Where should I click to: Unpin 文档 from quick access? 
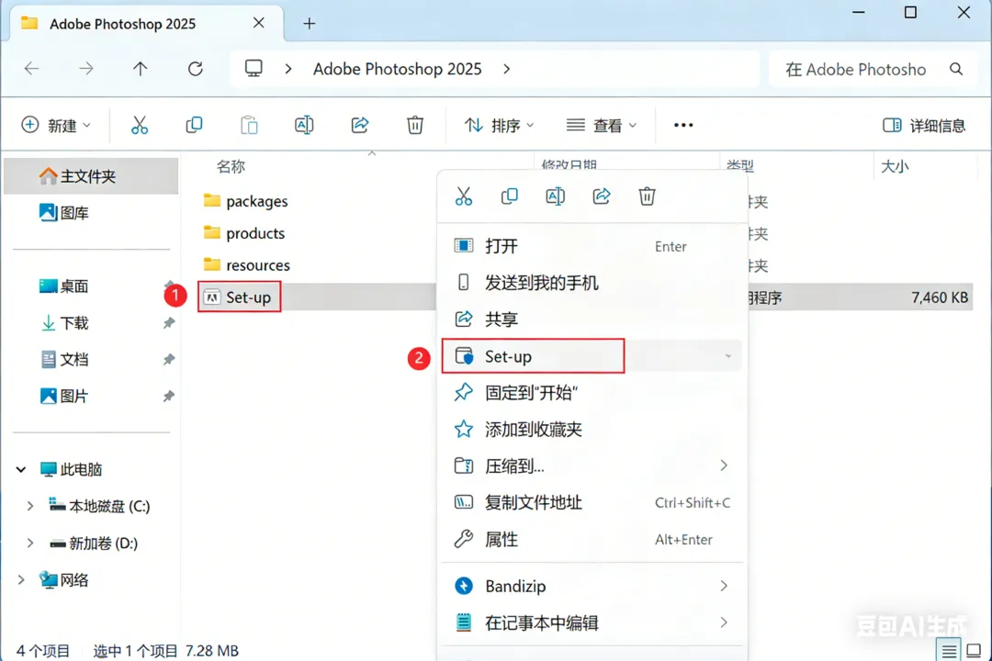169,359
